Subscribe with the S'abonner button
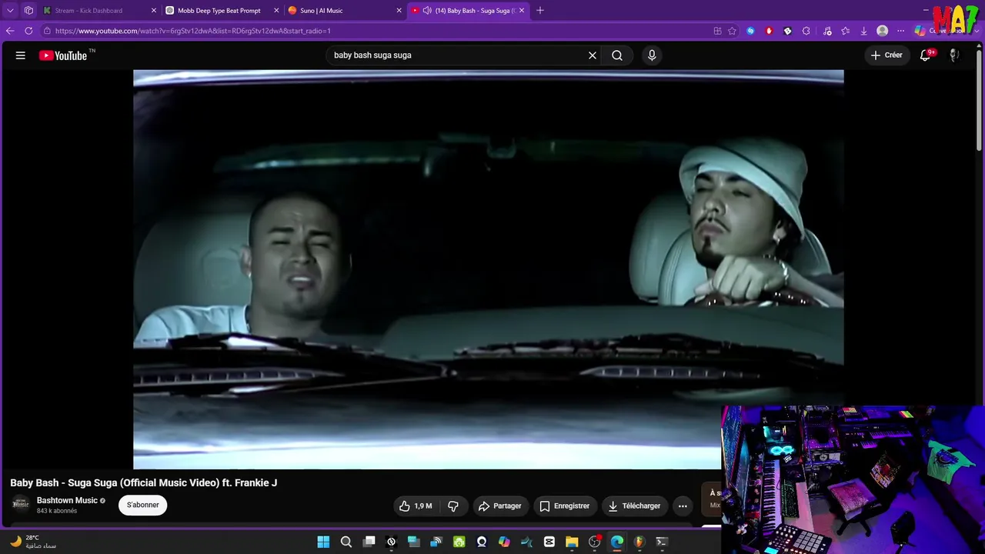Viewport: 985px width, 554px height. (143, 506)
